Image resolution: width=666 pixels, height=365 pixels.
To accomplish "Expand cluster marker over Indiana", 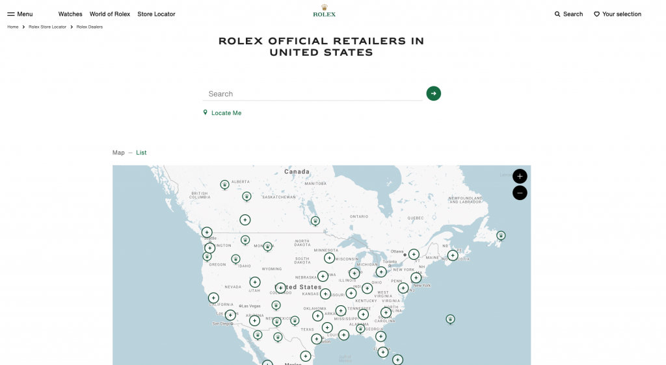I will coord(367,288).
